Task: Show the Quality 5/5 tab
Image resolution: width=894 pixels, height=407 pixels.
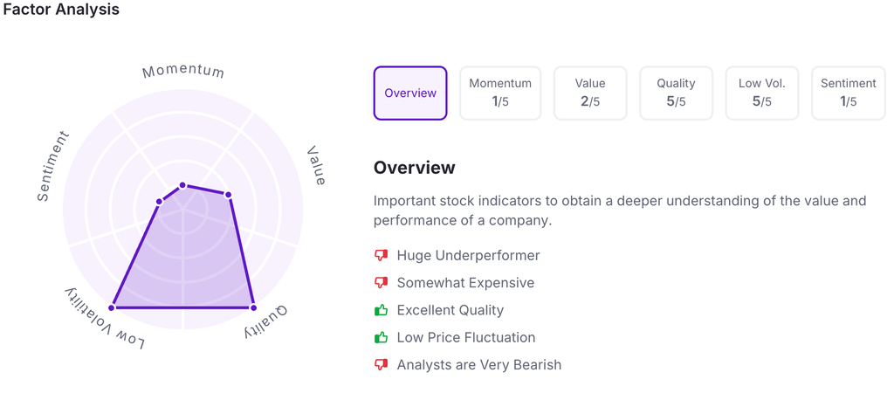Action: pyautogui.click(x=677, y=93)
